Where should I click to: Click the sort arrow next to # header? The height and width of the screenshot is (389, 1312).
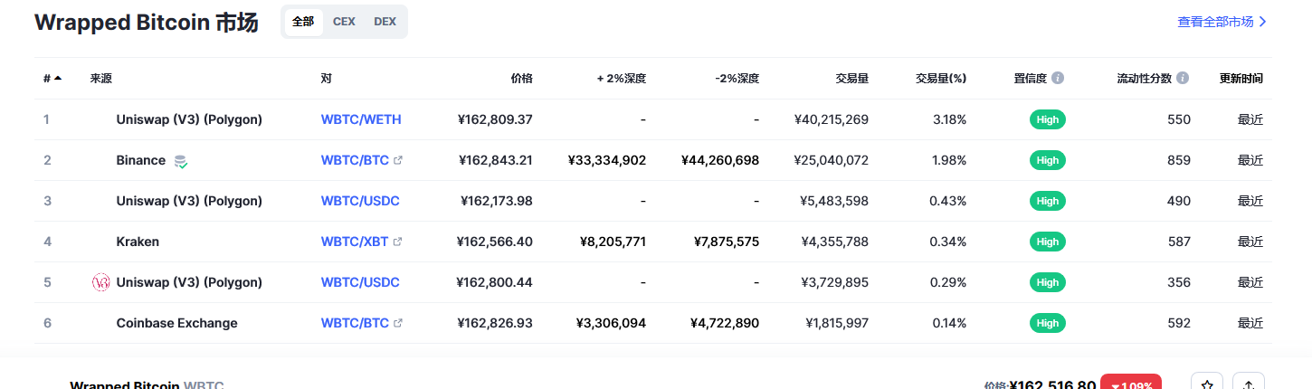(x=58, y=79)
